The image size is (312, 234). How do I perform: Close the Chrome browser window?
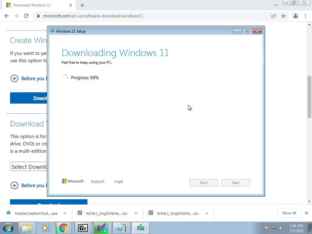click(x=304, y=3)
